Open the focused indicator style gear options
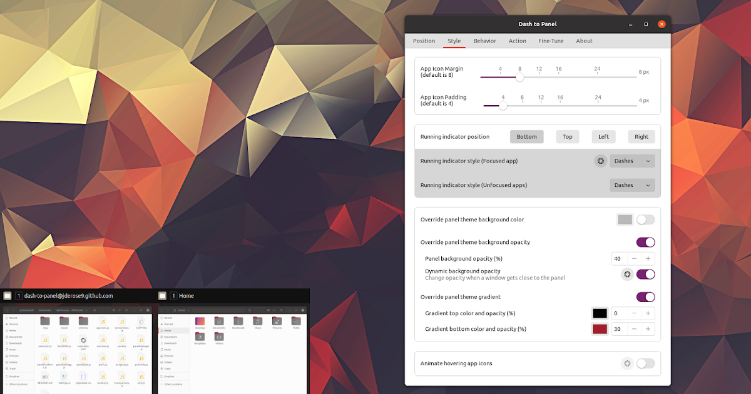The width and height of the screenshot is (751, 394). pyautogui.click(x=600, y=161)
